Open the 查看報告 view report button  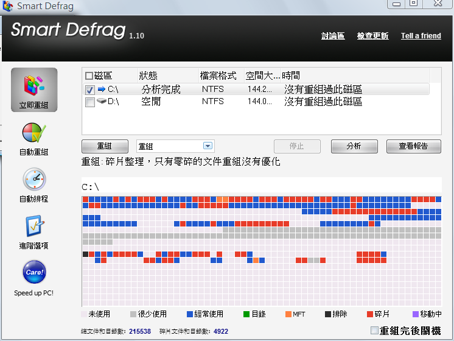coord(412,146)
